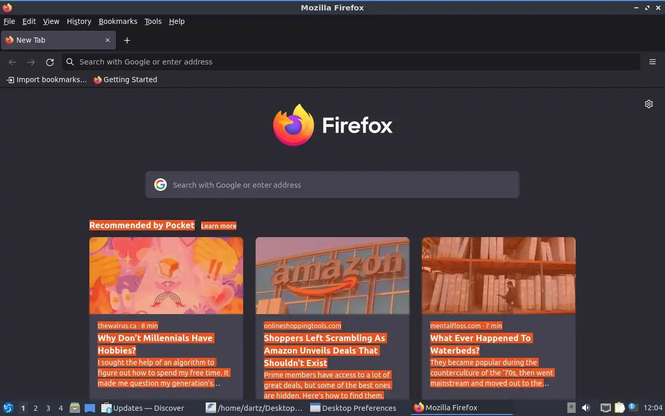Open 'Why Don't Millennials Have Hobbies?' headline
This screenshot has height=416, width=665.
point(155,344)
